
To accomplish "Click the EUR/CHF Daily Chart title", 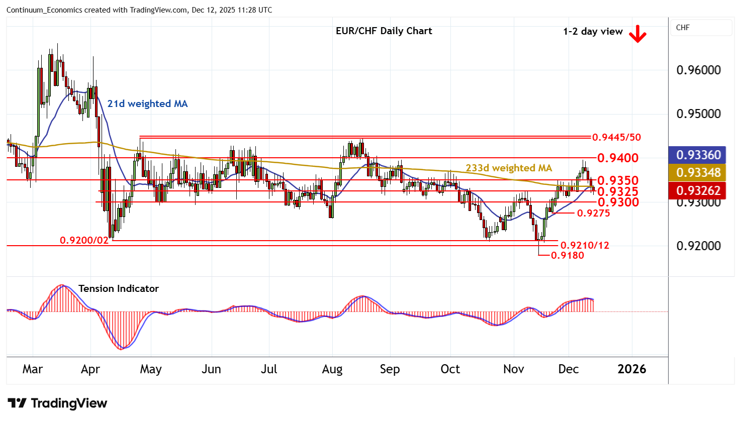I will pos(384,31).
